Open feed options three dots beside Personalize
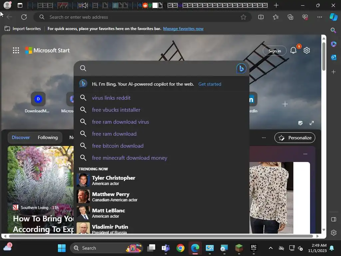 coord(264,138)
